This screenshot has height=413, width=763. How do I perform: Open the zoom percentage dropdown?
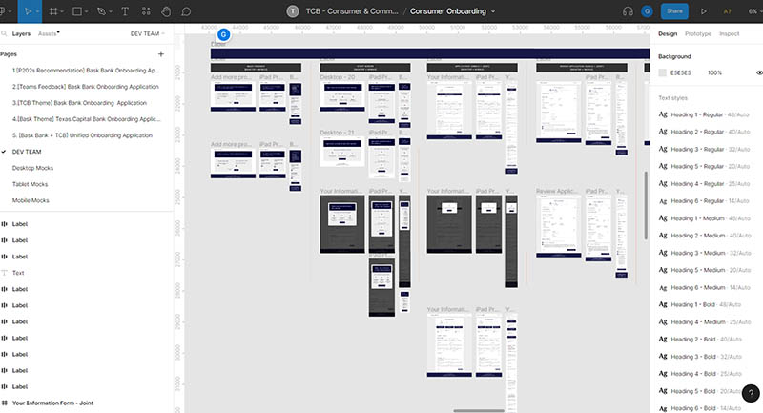pyautogui.click(x=752, y=11)
